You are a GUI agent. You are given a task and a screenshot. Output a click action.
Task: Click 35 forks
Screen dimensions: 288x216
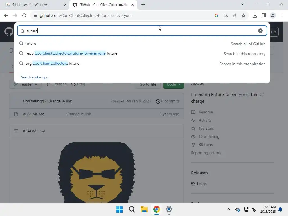pos(206,145)
